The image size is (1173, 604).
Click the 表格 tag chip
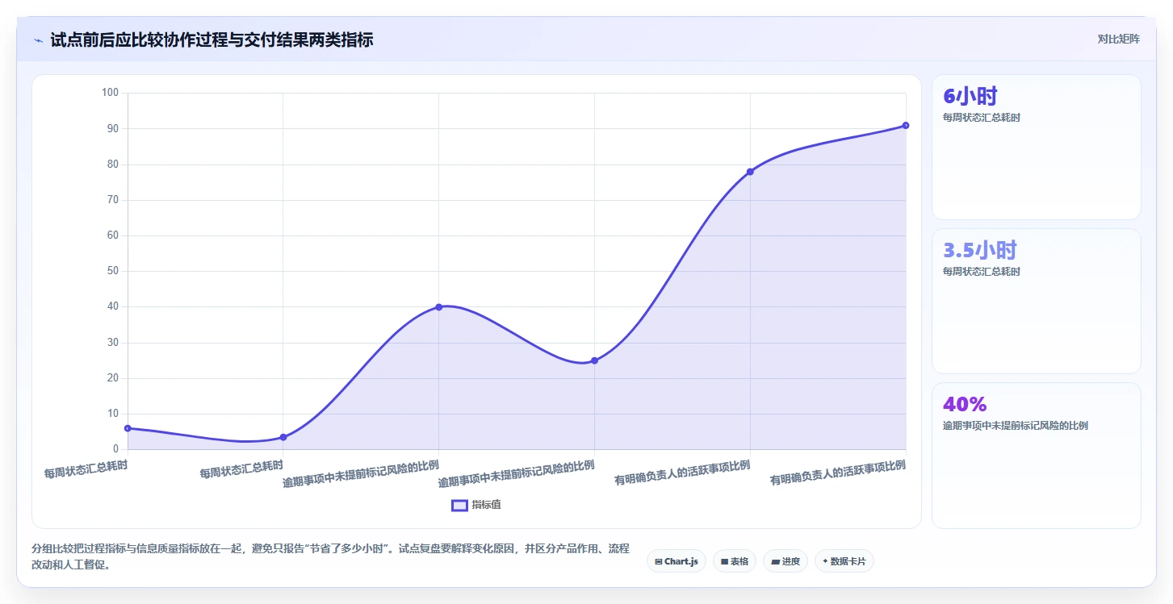[734, 561]
